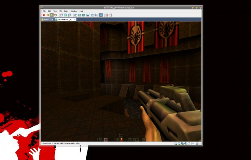Close the Home tab

coord(52,20)
